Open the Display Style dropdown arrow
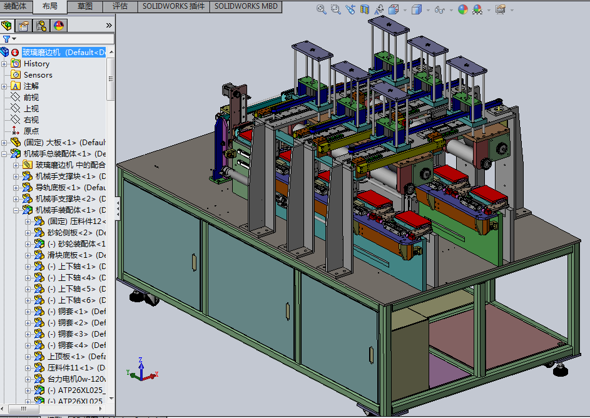This screenshot has width=590, height=418. [427, 10]
